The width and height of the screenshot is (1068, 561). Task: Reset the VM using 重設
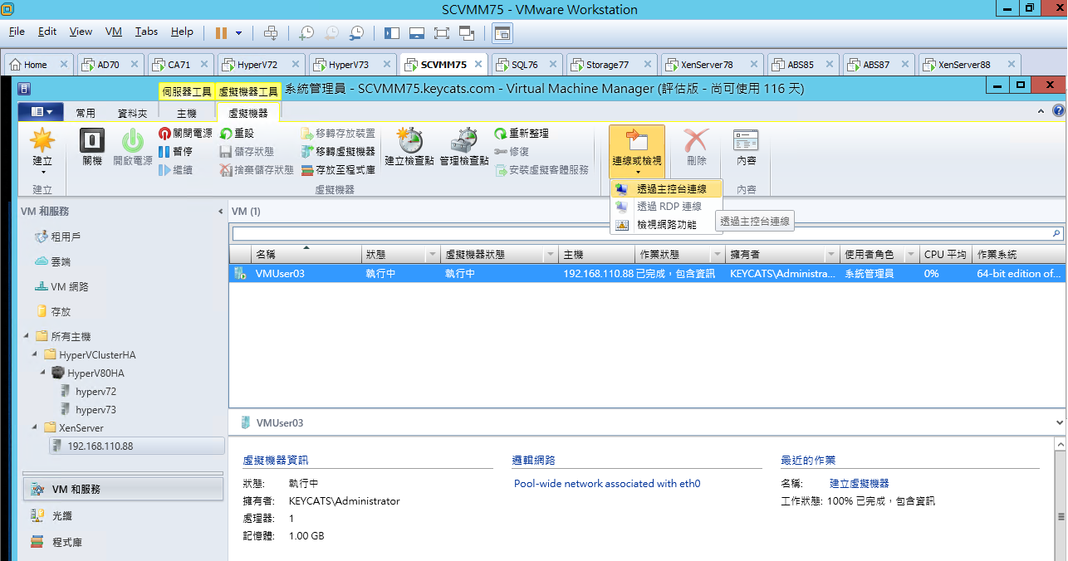pyautogui.click(x=237, y=133)
